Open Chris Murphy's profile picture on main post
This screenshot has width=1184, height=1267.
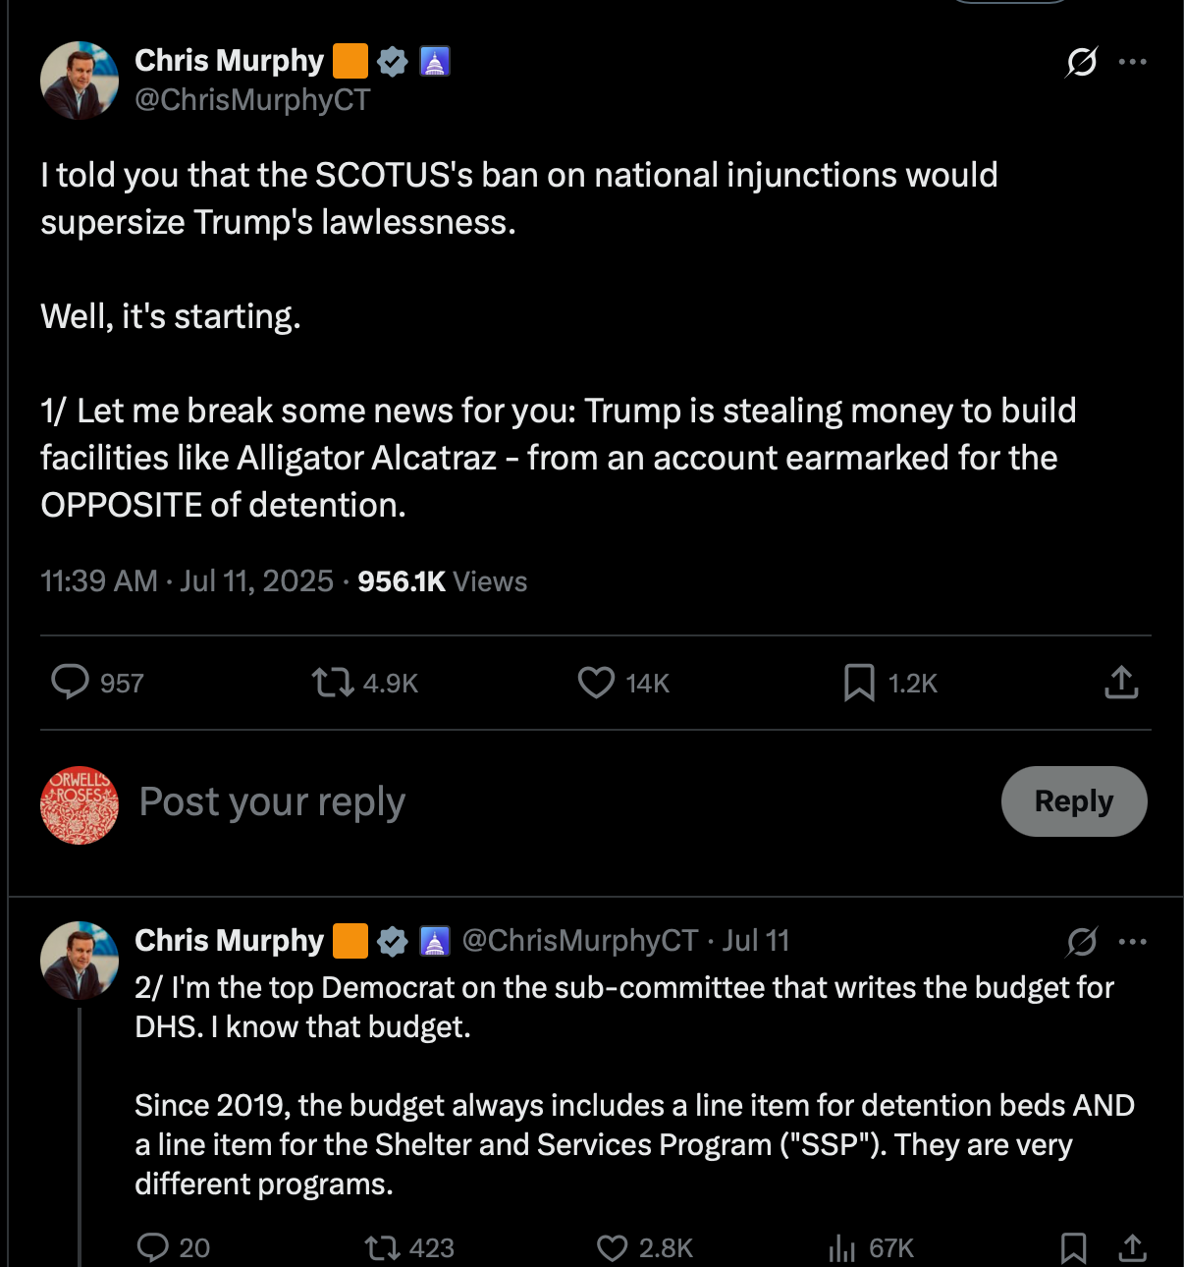point(80,81)
